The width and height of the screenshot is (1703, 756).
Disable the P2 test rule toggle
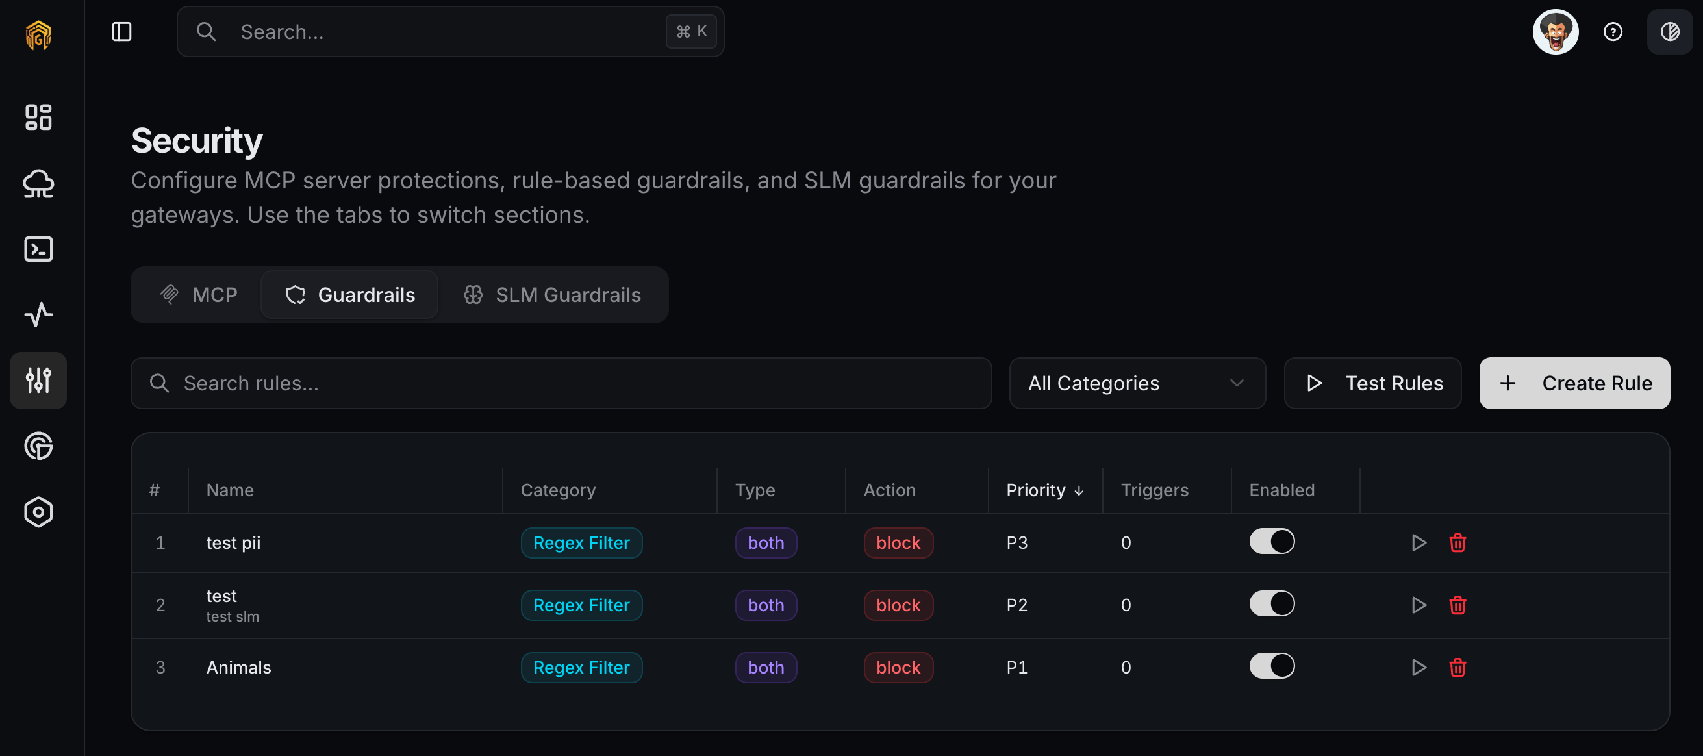point(1271,603)
